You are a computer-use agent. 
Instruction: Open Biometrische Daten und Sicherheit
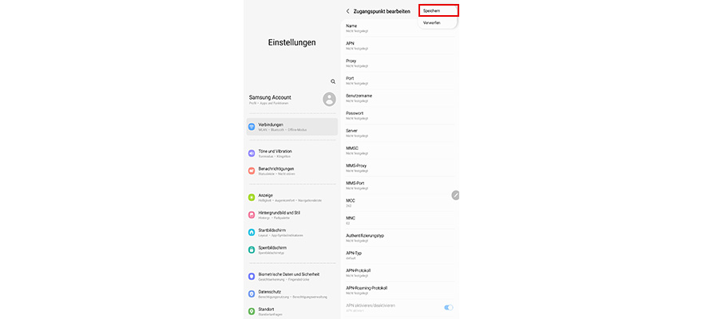[x=292, y=276]
